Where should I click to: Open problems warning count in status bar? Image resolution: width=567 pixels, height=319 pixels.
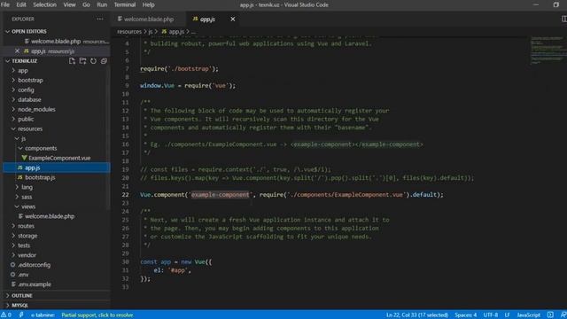pyautogui.click(x=6, y=315)
